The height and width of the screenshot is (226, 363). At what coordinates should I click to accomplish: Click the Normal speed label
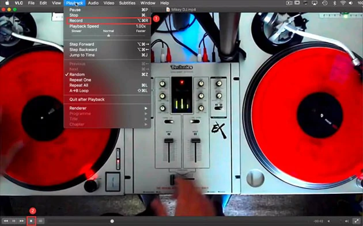pyautogui.click(x=108, y=31)
